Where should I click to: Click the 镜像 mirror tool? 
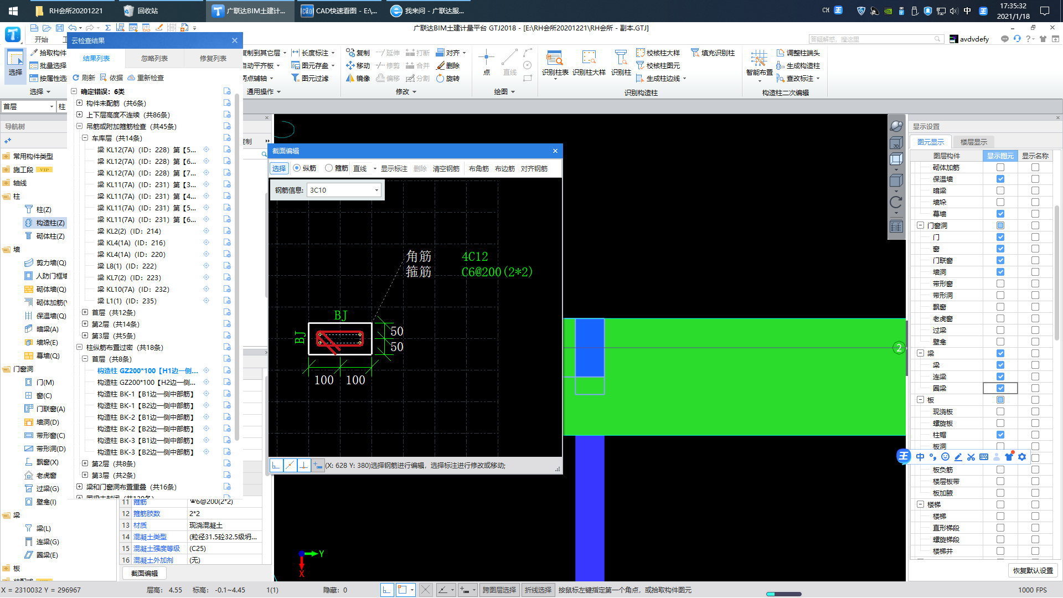pyautogui.click(x=358, y=78)
